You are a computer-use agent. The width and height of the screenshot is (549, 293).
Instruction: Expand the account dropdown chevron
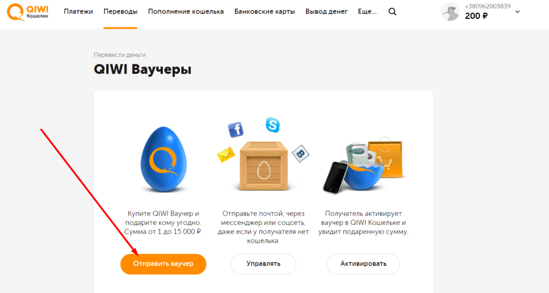click(x=517, y=12)
